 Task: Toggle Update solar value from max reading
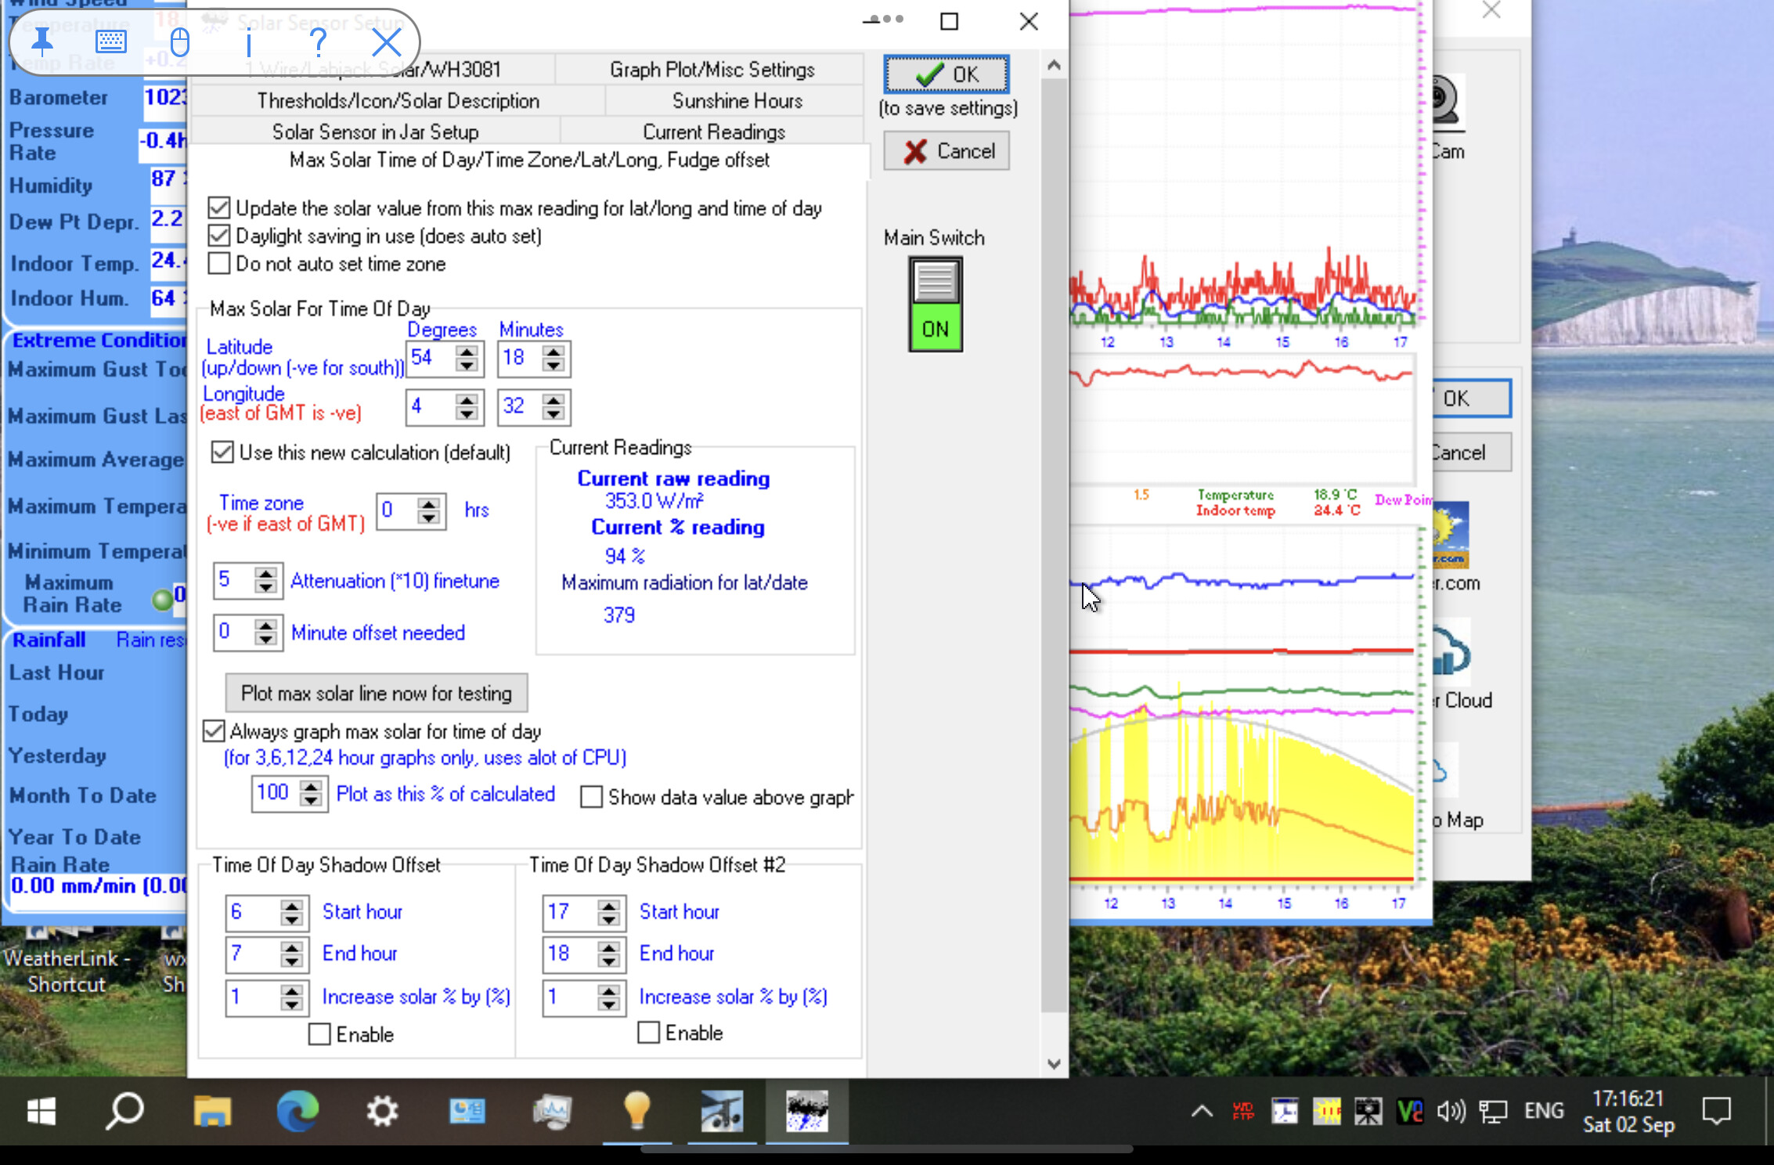pos(219,207)
